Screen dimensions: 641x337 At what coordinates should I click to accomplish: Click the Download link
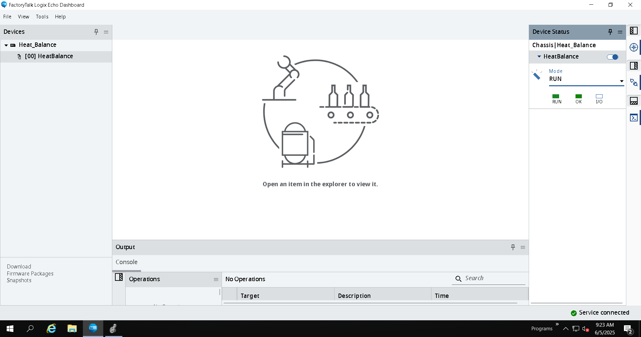tap(19, 266)
